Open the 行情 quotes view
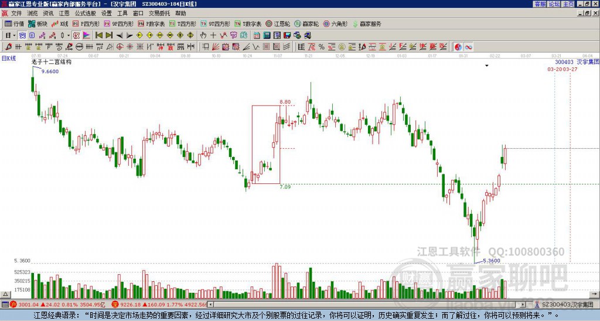600x321 pixels. coord(14,23)
